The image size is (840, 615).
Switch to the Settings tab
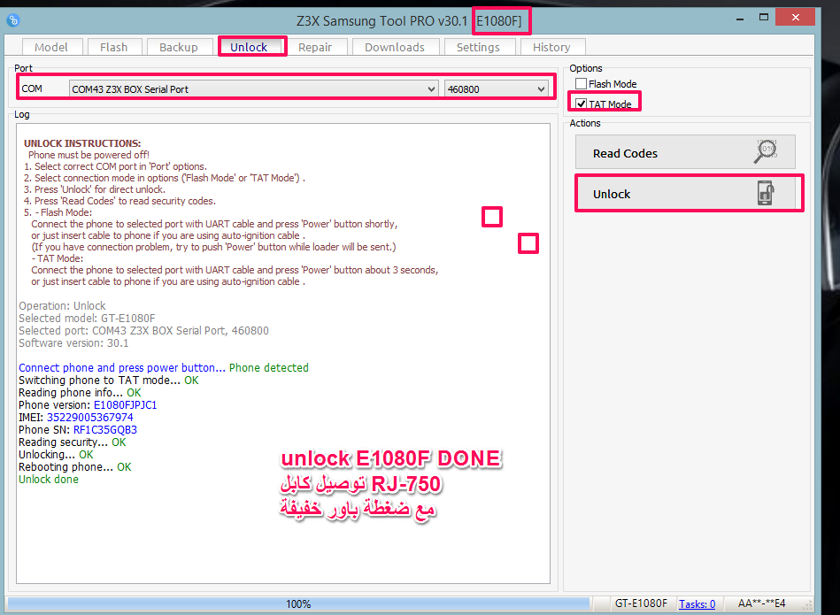pos(478,47)
